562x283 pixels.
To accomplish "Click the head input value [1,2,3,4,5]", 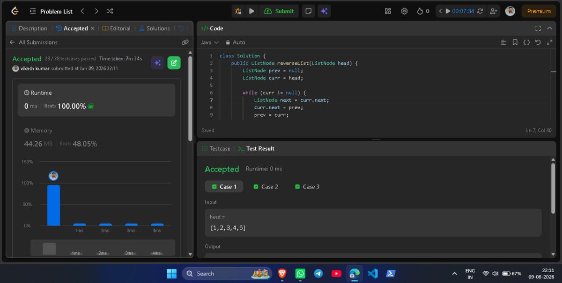I will 228,228.
